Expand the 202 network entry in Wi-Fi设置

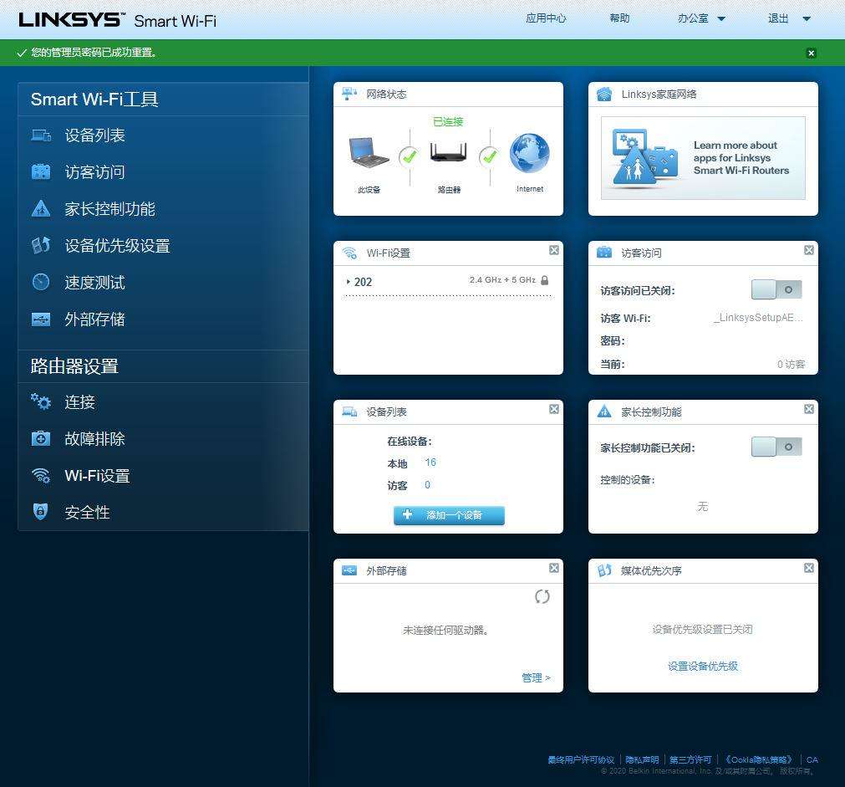pos(350,282)
